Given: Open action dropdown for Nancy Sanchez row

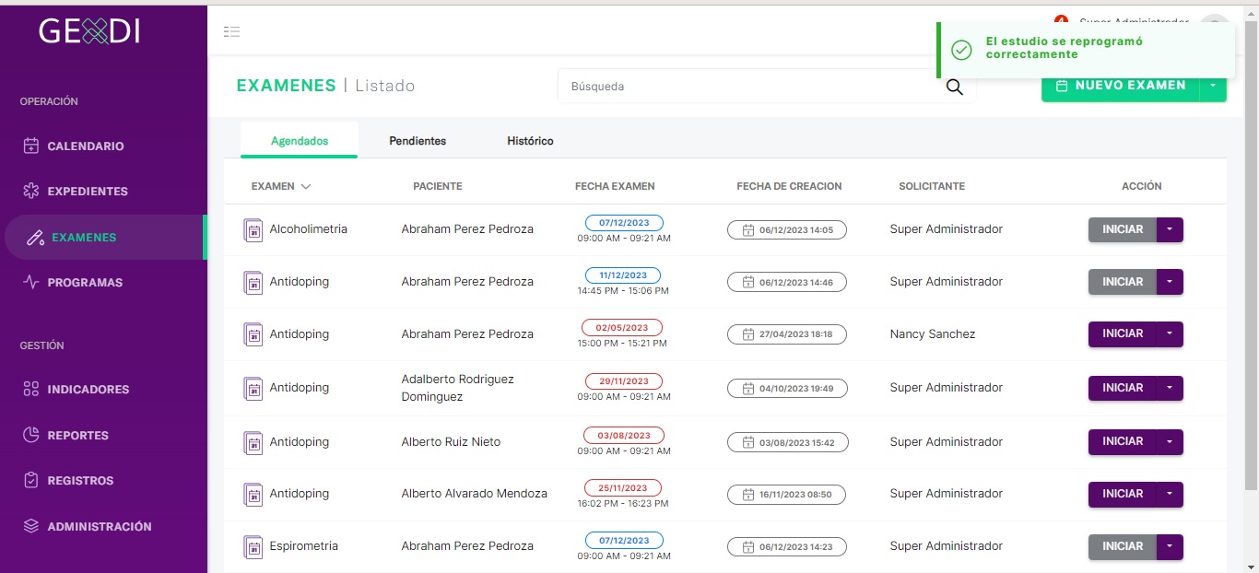Looking at the screenshot, I should (1170, 333).
